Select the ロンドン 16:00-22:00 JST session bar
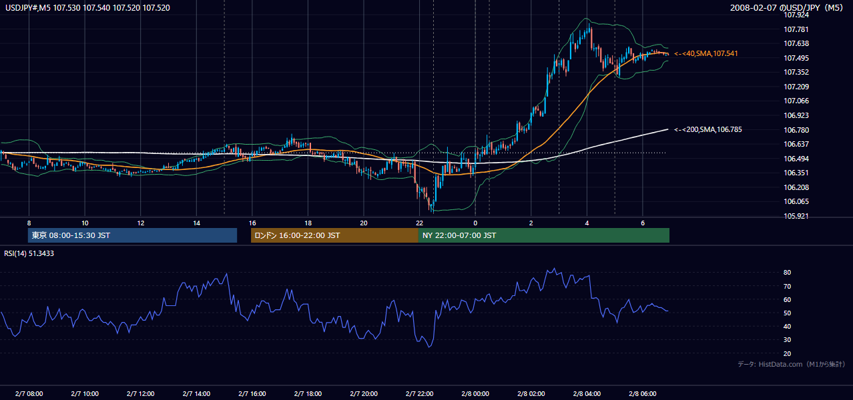853x400 pixels. point(334,235)
